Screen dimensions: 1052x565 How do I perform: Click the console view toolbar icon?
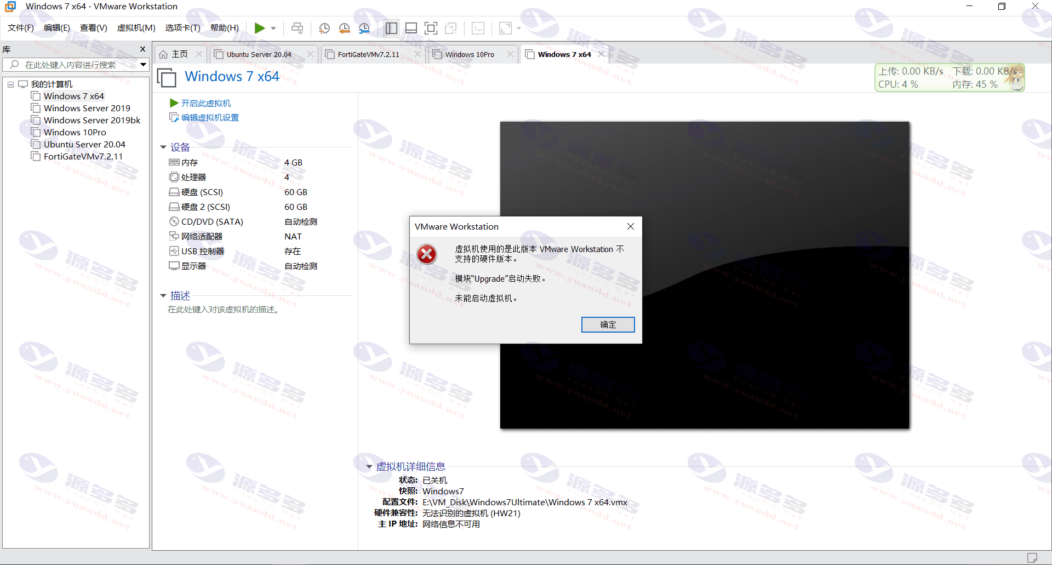[x=478, y=28]
